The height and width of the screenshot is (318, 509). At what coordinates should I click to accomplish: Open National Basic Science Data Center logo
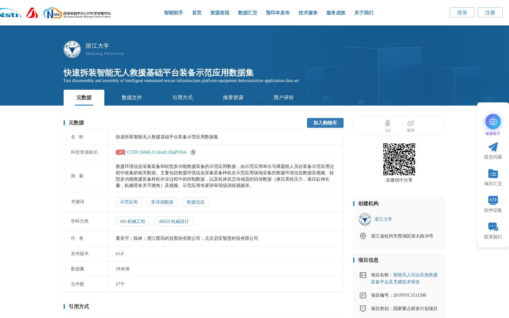77,13
